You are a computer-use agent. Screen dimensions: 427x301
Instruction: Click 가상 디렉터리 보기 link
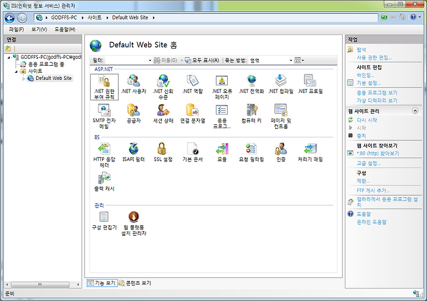(377, 101)
